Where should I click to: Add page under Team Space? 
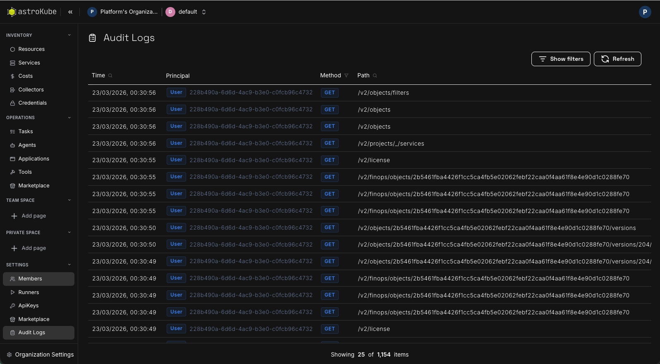click(33, 216)
